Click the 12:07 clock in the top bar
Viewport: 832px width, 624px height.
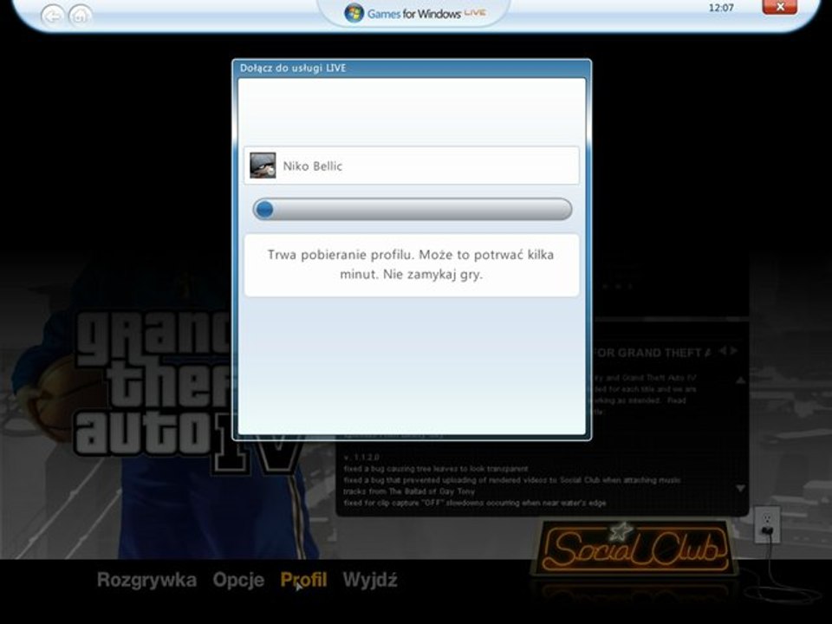click(x=721, y=8)
